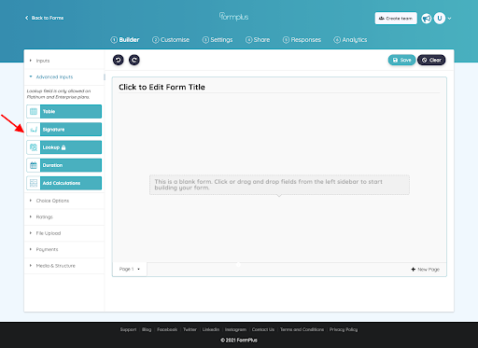Image resolution: width=478 pixels, height=348 pixels.
Task: Open the account menu chevron
Action: coord(449,19)
